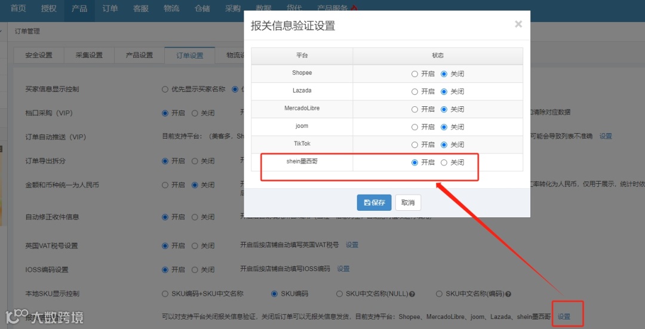This screenshot has width=645, height=329.
Task: Open 设置 link for IOSS编码
Action: tap(343, 269)
